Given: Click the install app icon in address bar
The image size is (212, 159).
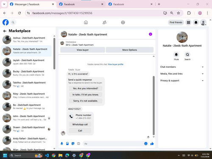Looking at the screenshot, I should click(x=165, y=13).
